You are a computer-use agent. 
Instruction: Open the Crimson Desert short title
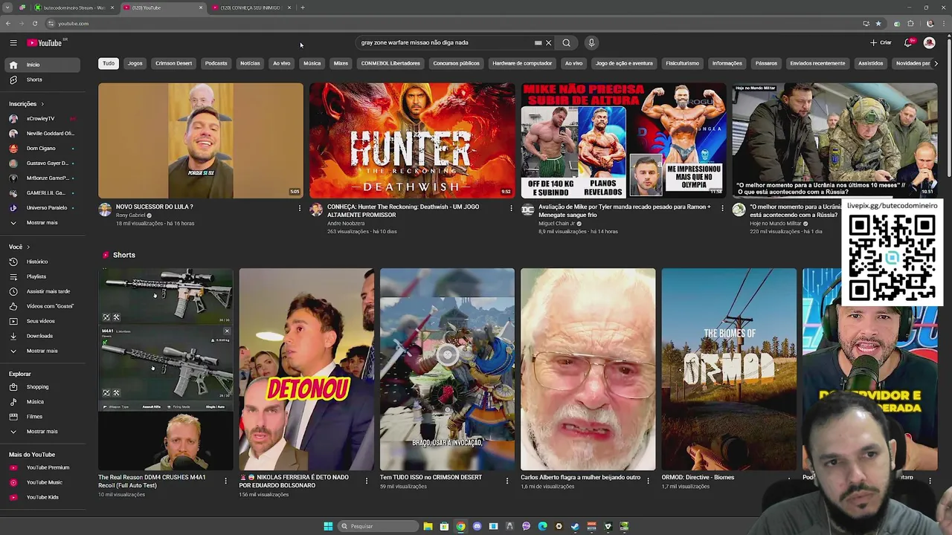click(431, 477)
